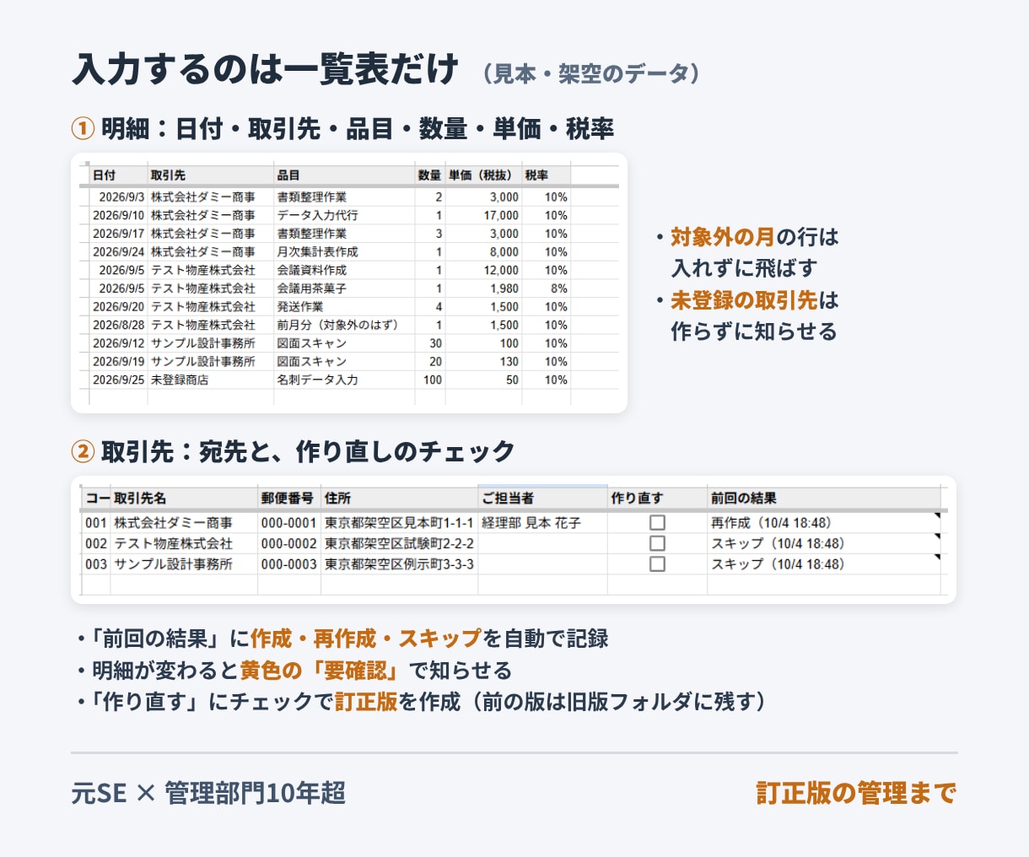Screen dimensions: 1029x857
Task: Select the 月次集計表作成 item cell
Action: click(344, 251)
